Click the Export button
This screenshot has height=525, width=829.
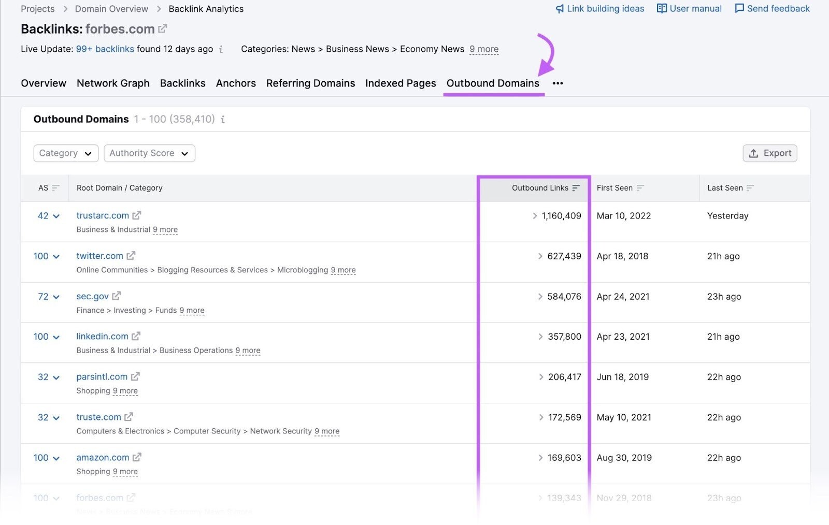[x=770, y=153]
